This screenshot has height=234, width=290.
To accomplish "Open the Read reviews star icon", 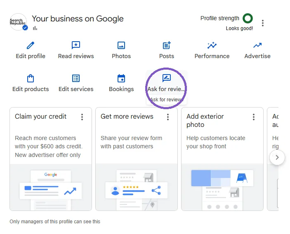I will click(x=76, y=45).
